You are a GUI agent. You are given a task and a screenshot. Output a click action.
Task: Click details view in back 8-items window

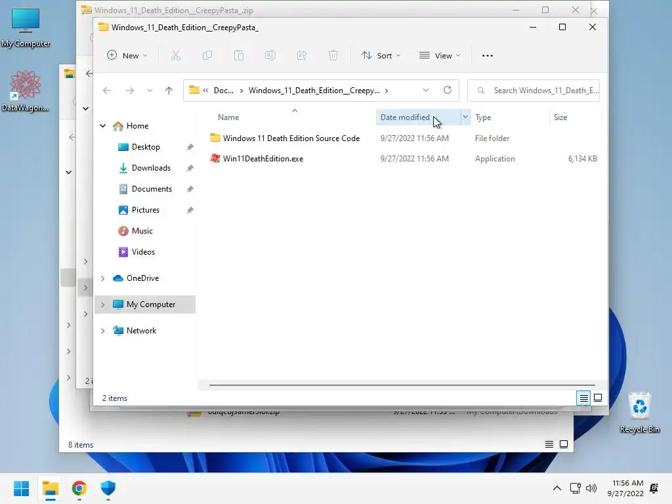click(x=549, y=444)
